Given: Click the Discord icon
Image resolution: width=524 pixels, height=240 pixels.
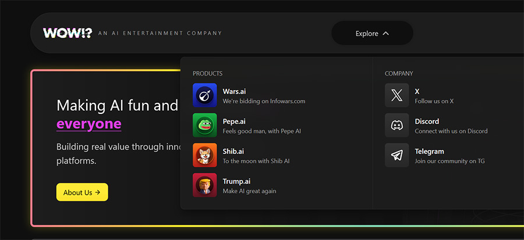Looking at the screenshot, I should tap(396, 126).
